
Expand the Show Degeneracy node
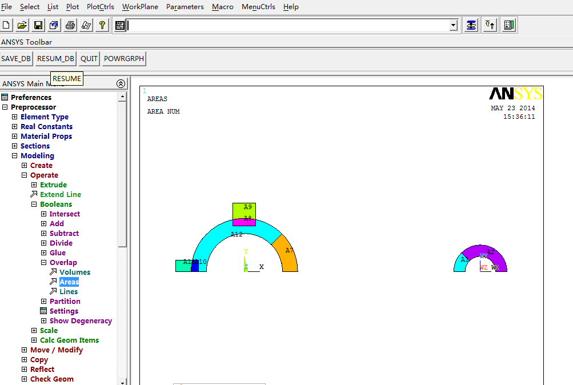tap(44, 320)
